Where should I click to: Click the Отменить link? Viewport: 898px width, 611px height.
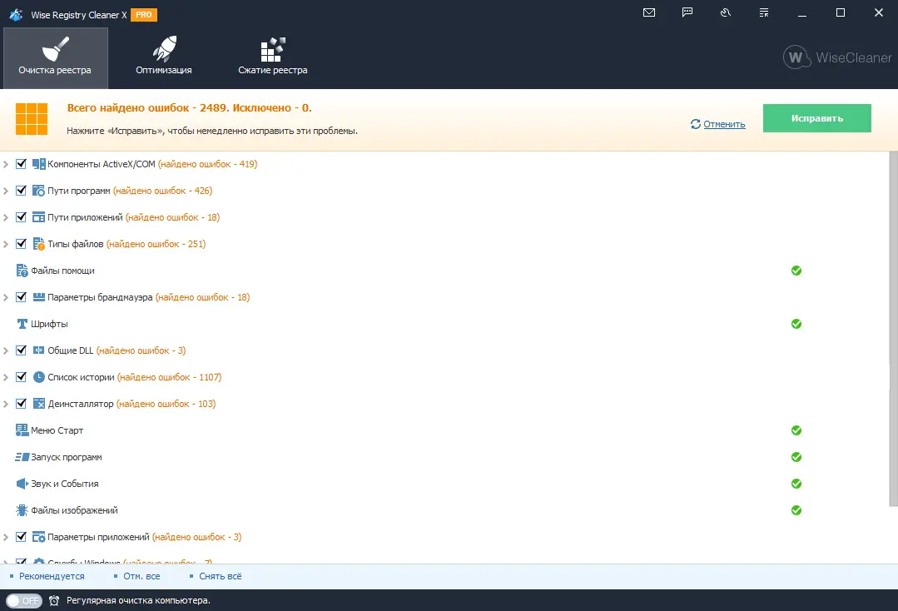click(x=724, y=124)
